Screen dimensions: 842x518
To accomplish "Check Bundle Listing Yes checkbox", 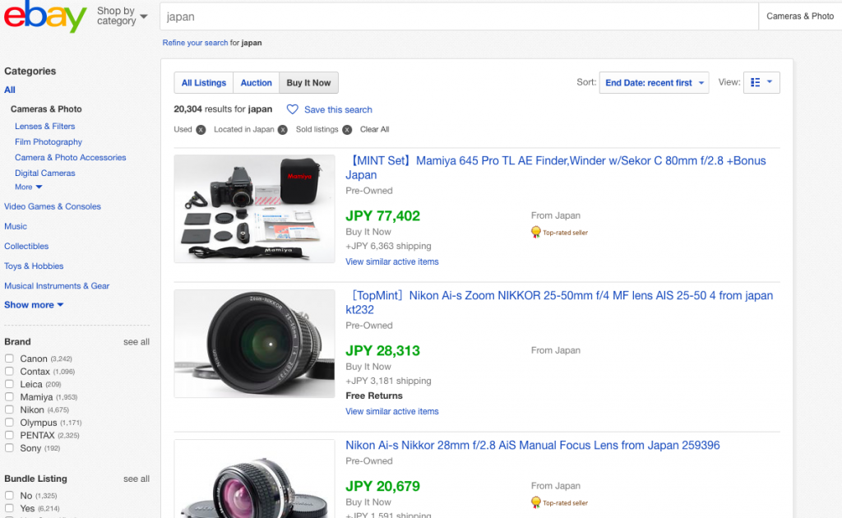I will 9,508.
